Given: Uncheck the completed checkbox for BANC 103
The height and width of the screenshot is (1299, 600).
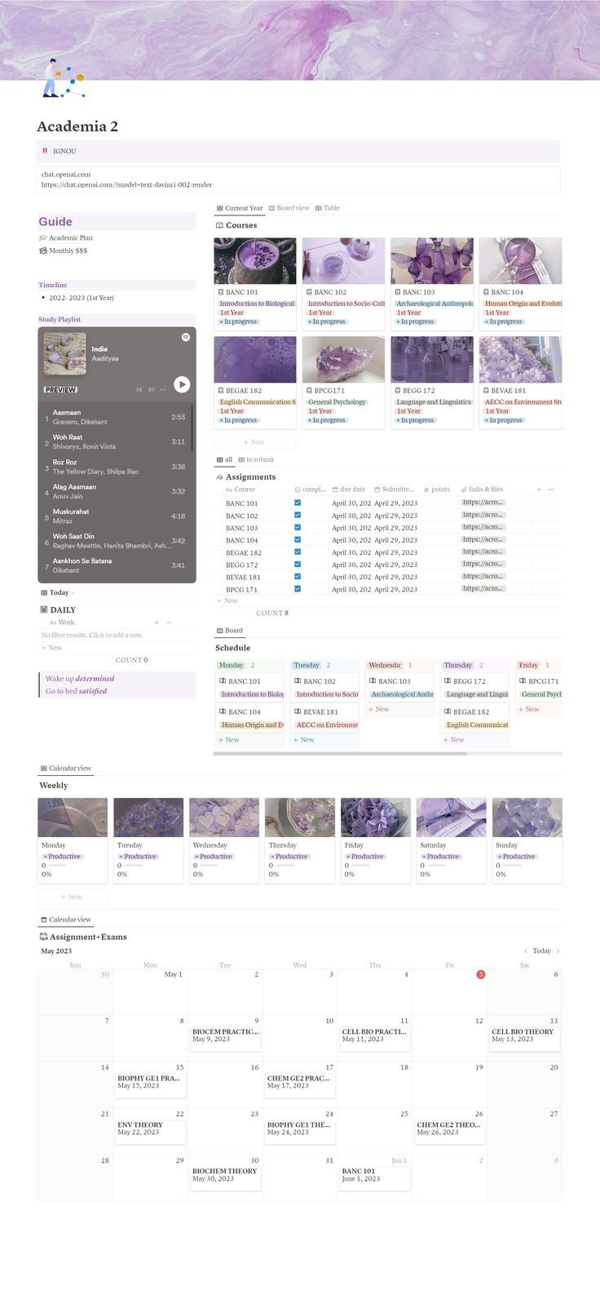Looking at the screenshot, I should point(298,527).
